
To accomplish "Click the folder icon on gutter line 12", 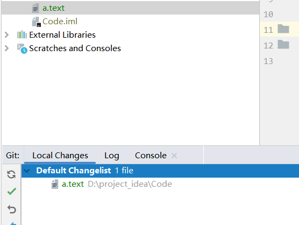I will pyautogui.click(x=283, y=44).
